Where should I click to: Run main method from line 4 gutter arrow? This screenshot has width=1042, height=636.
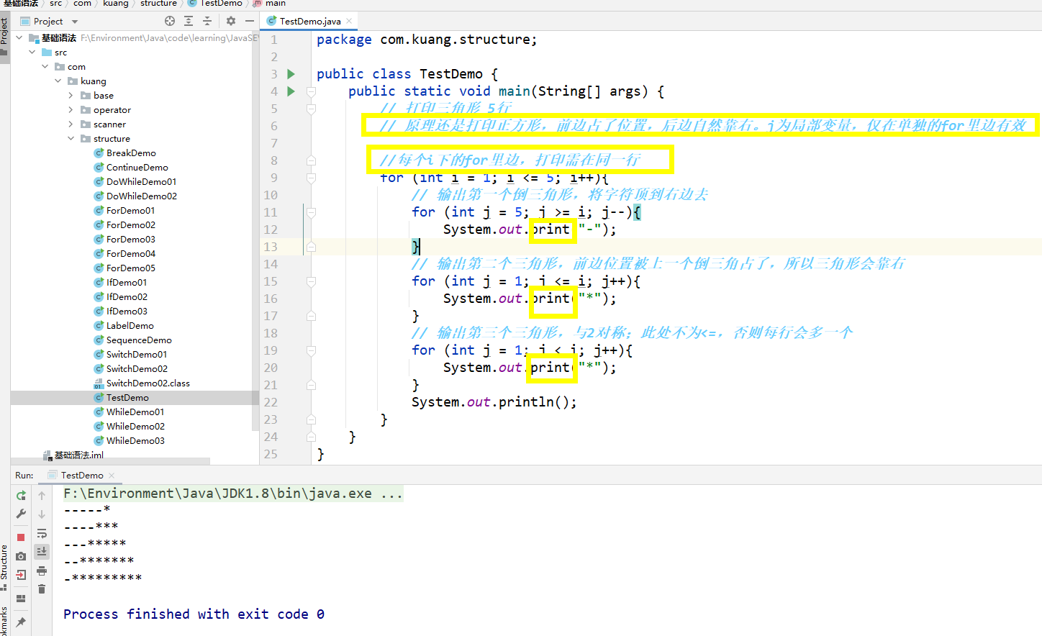(x=291, y=91)
